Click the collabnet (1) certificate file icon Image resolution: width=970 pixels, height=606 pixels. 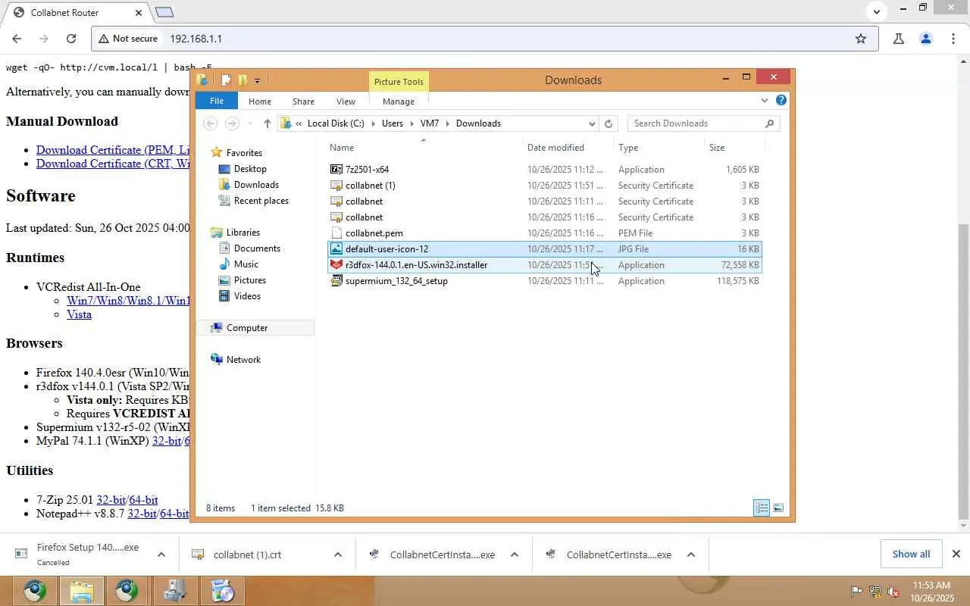pyautogui.click(x=336, y=186)
